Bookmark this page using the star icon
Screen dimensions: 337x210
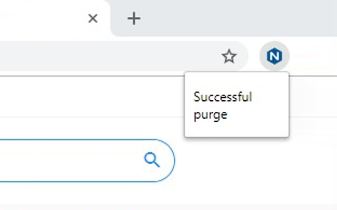(229, 56)
